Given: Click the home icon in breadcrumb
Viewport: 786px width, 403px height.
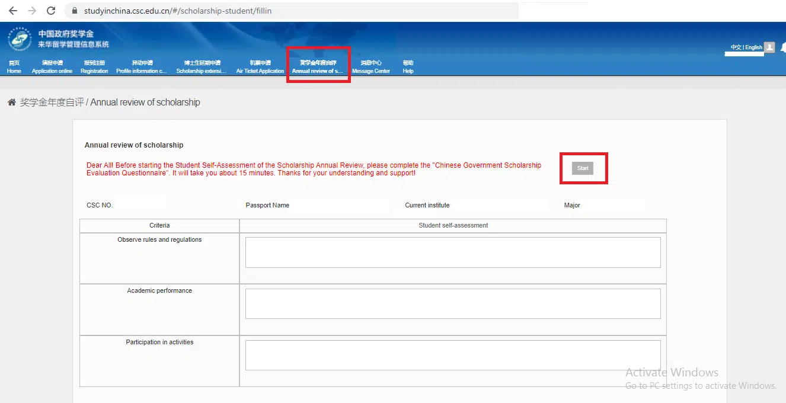Looking at the screenshot, I should point(11,103).
